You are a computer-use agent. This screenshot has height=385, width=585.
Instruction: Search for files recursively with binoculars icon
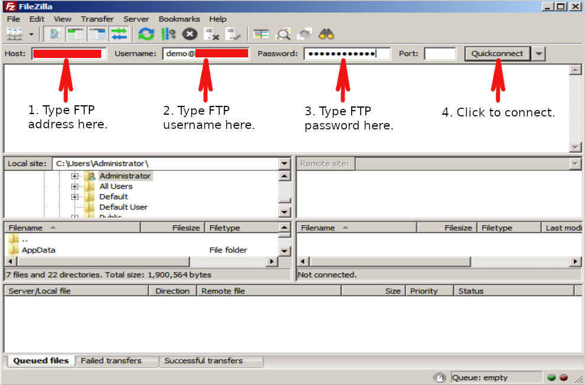[x=326, y=34]
